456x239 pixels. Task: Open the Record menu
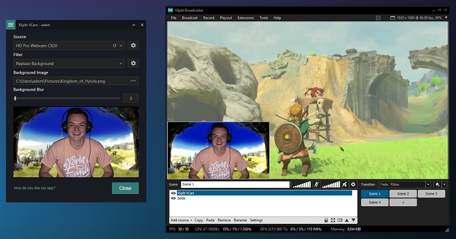pos(209,18)
